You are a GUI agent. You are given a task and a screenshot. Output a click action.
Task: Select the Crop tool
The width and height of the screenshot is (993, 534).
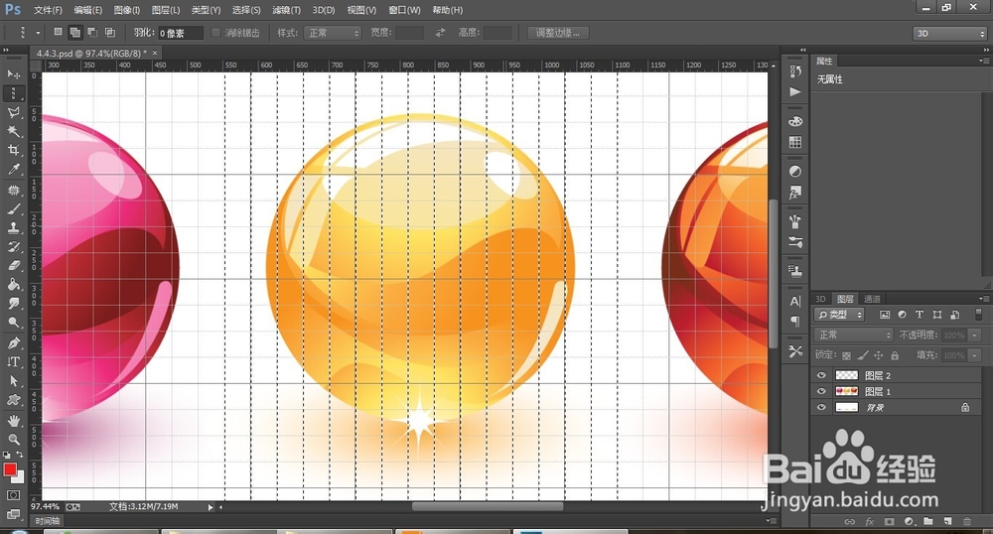pos(13,151)
